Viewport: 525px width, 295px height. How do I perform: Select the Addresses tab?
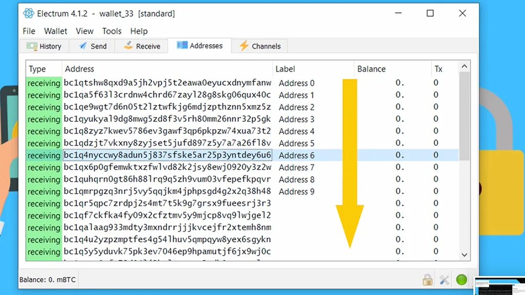[200, 46]
